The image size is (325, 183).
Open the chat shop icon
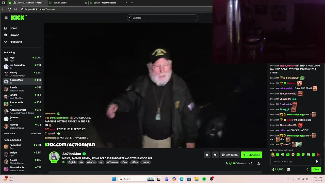pyautogui.click(x=289, y=170)
